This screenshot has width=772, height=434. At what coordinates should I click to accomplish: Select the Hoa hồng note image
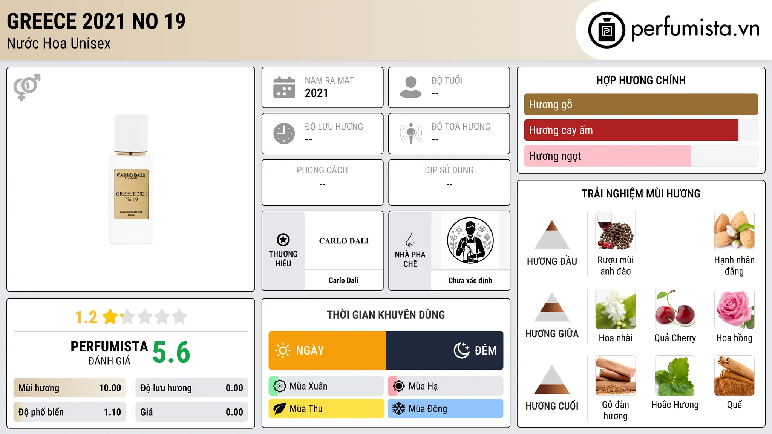(734, 309)
